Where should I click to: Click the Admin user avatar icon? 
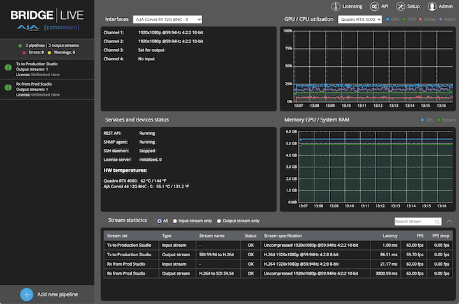pyautogui.click(x=432, y=6)
